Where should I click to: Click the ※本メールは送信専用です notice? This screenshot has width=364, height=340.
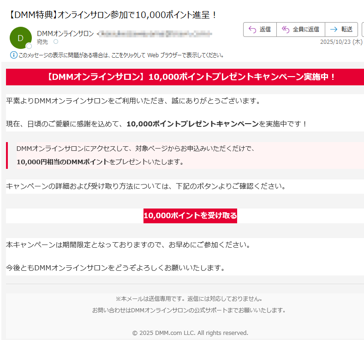189,299
